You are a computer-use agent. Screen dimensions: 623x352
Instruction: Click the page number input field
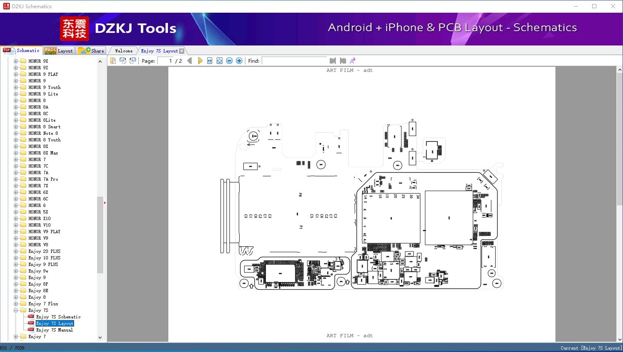[x=165, y=61]
